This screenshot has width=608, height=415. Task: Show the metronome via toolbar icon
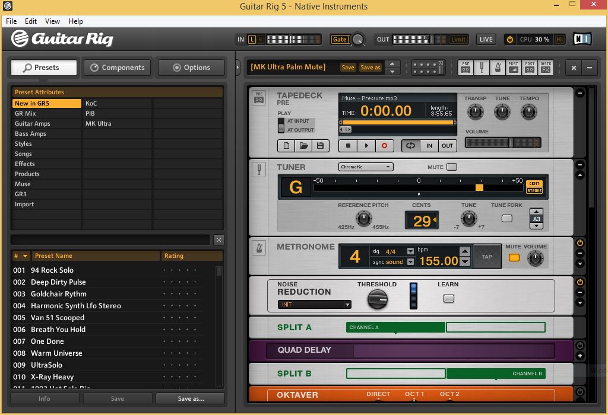pos(498,68)
